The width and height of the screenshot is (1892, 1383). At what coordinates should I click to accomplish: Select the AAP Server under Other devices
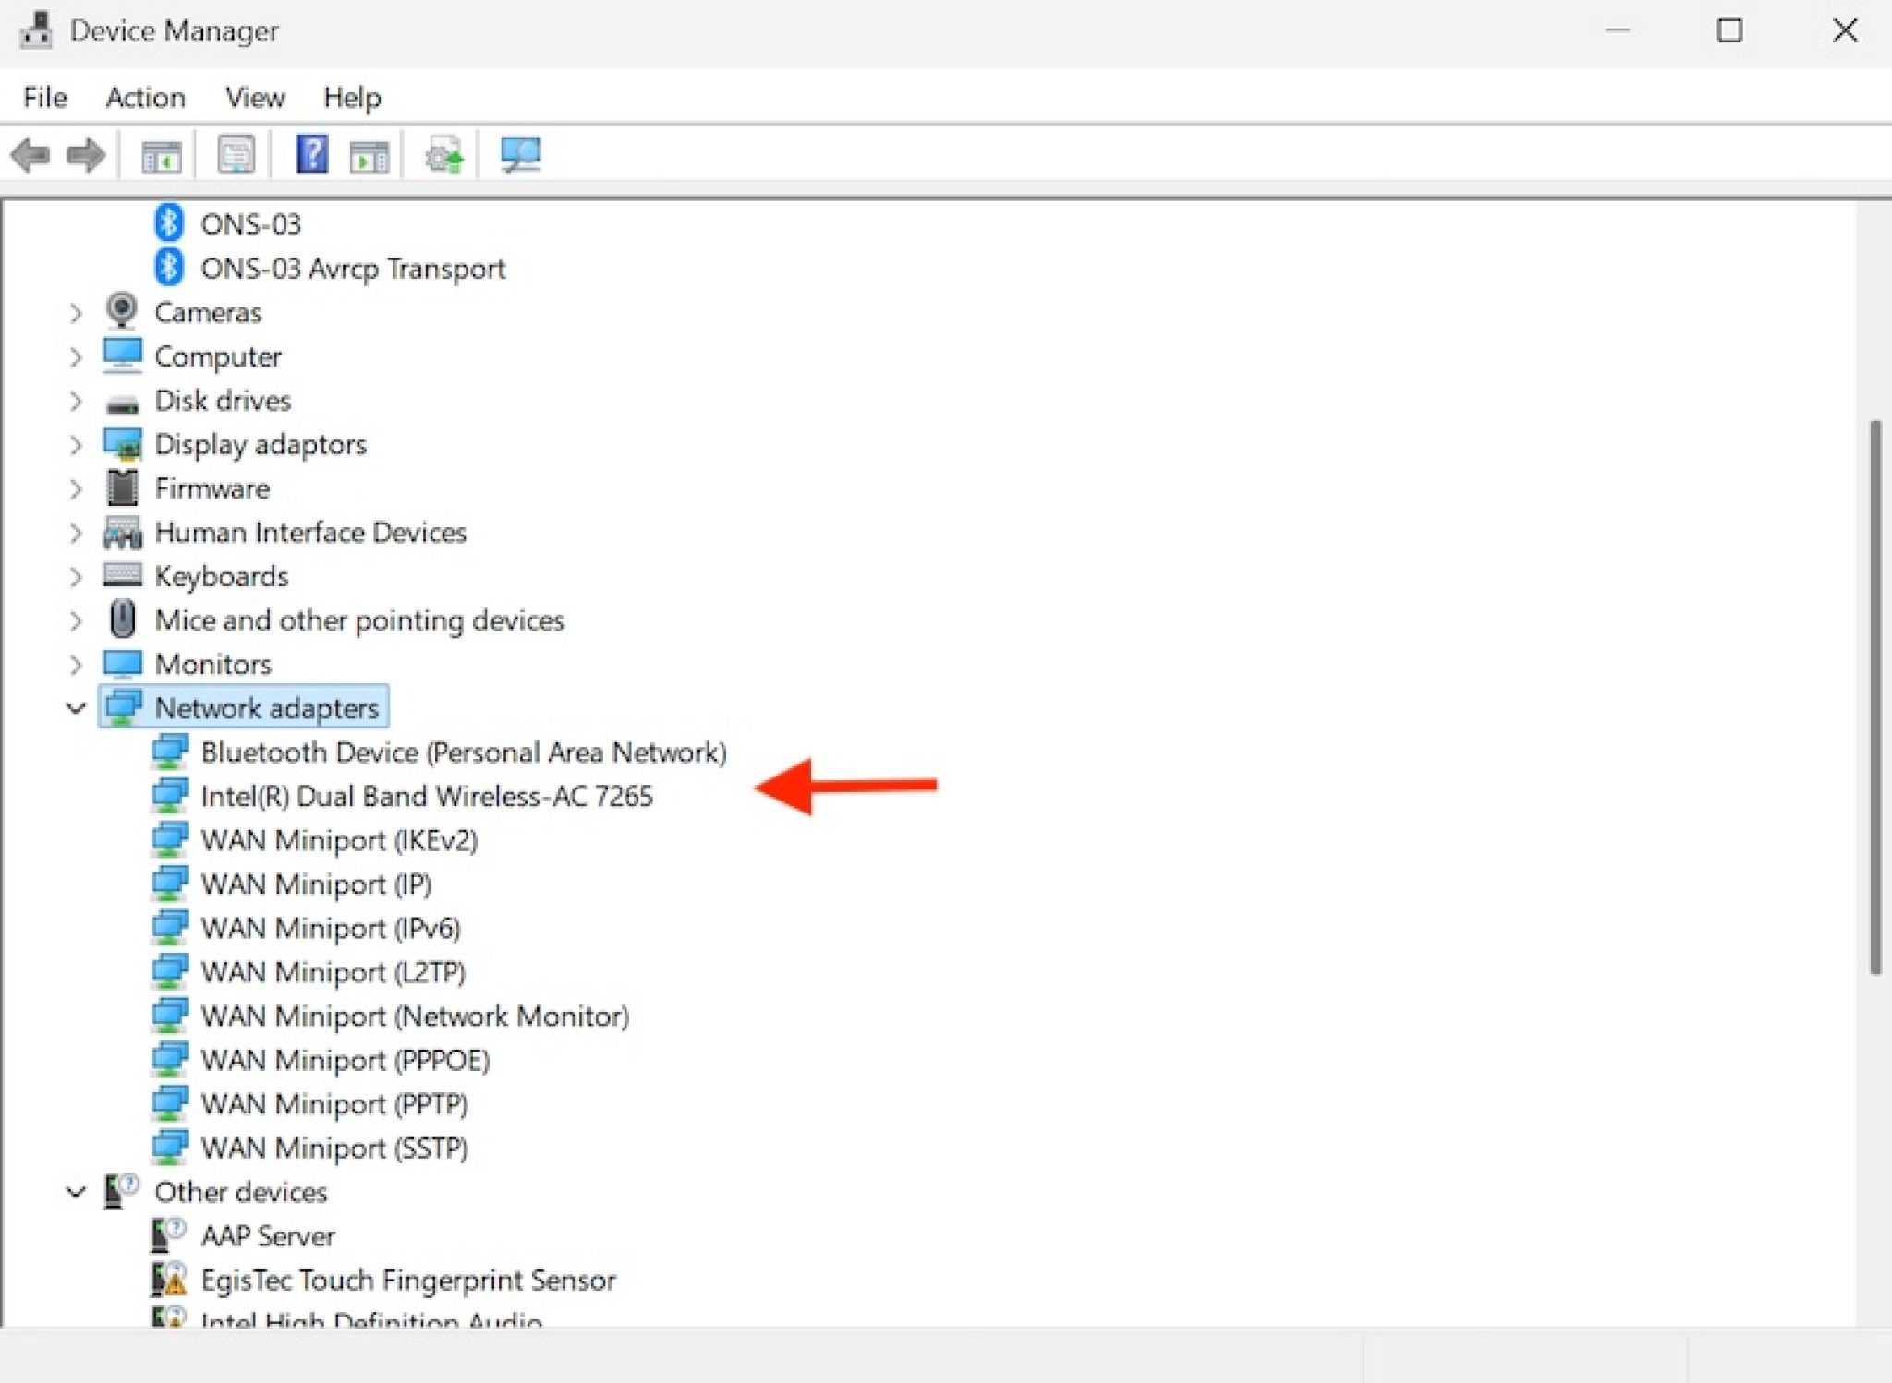(269, 1235)
